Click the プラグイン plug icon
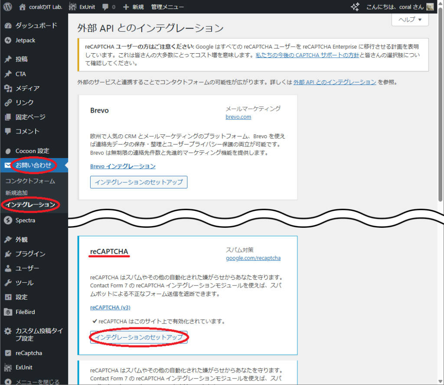The image size is (444, 385). (x=8, y=254)
